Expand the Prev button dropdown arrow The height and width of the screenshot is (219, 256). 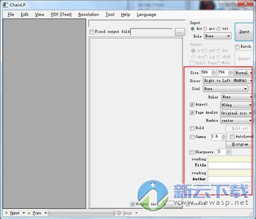click(45, 213)
